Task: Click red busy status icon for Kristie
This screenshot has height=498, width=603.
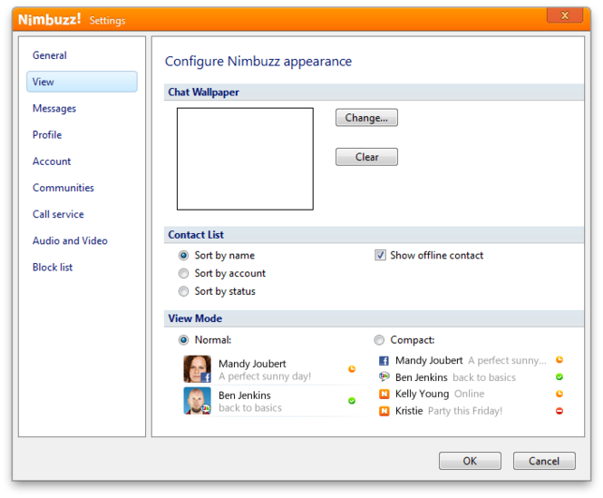Action: (559, 411)
